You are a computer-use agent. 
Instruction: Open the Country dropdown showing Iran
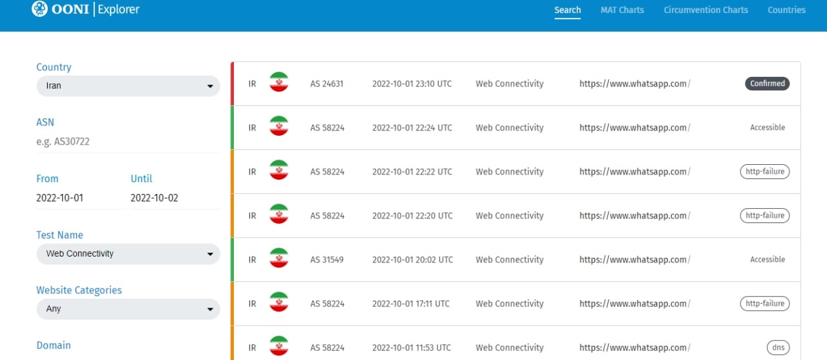(128, 86)
